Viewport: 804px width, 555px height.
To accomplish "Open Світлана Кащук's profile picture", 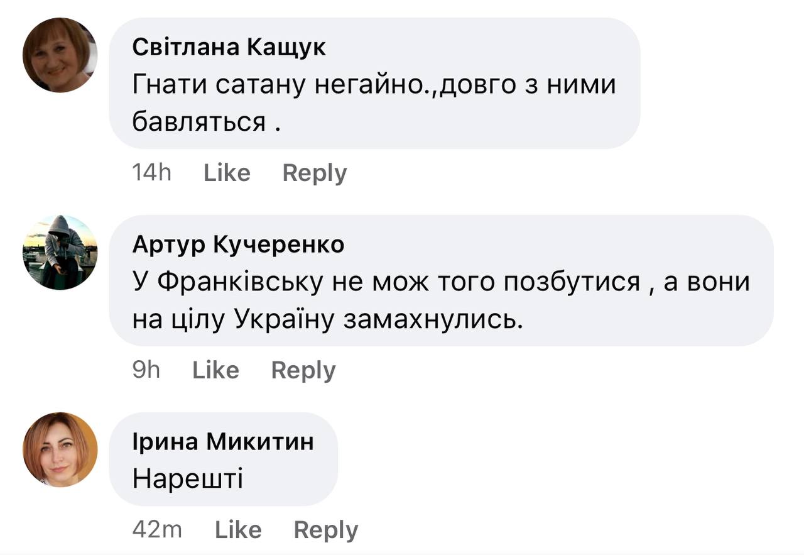I will [x=60, y=55].
